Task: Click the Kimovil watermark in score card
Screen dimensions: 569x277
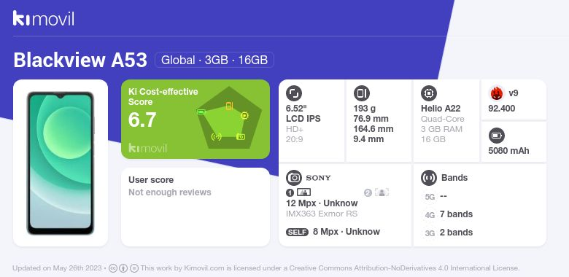Action: pos(147,148)
